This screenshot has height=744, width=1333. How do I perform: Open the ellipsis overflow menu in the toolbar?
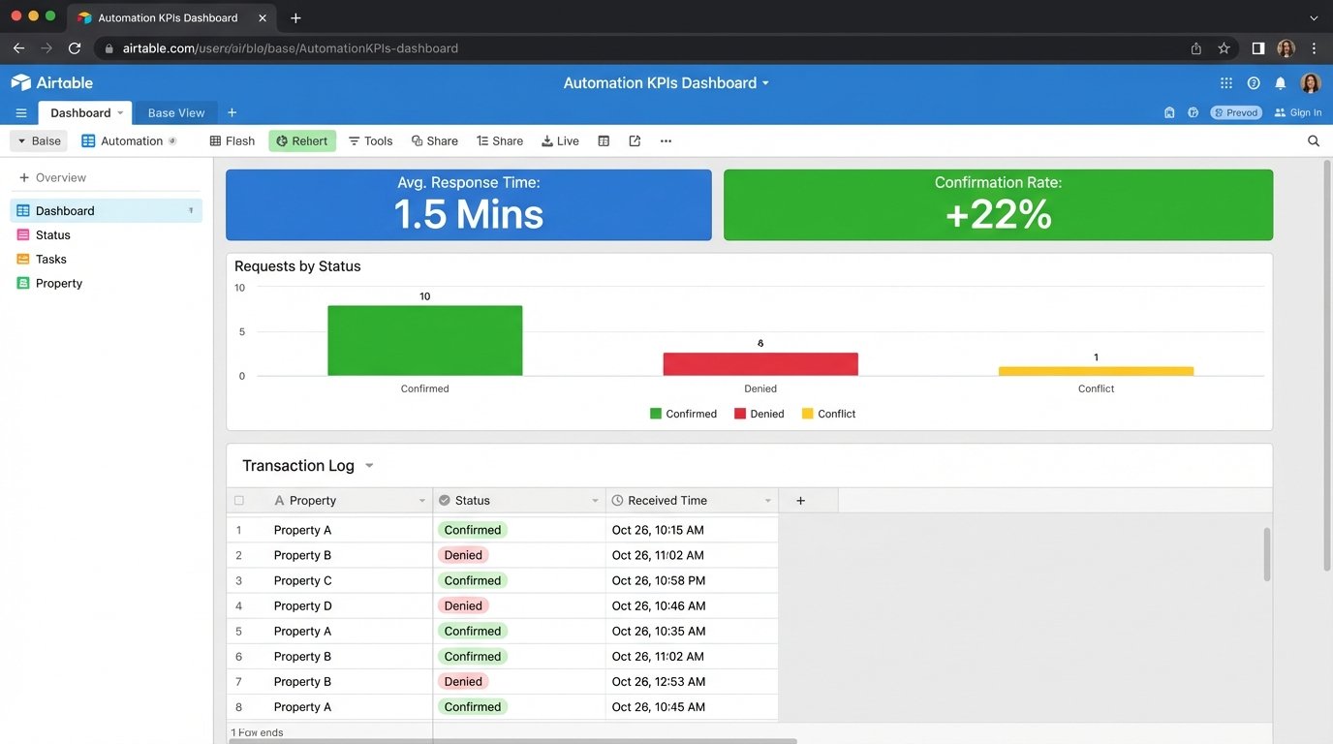pyautogui.click(x=666, y=140)
